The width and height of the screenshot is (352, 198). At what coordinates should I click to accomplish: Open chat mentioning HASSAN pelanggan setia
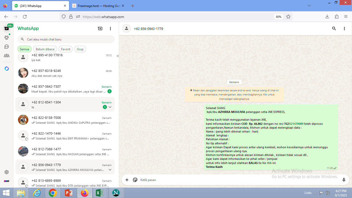click(65, 152)
